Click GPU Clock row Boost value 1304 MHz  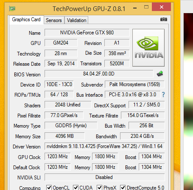click(x=152, y=156)
